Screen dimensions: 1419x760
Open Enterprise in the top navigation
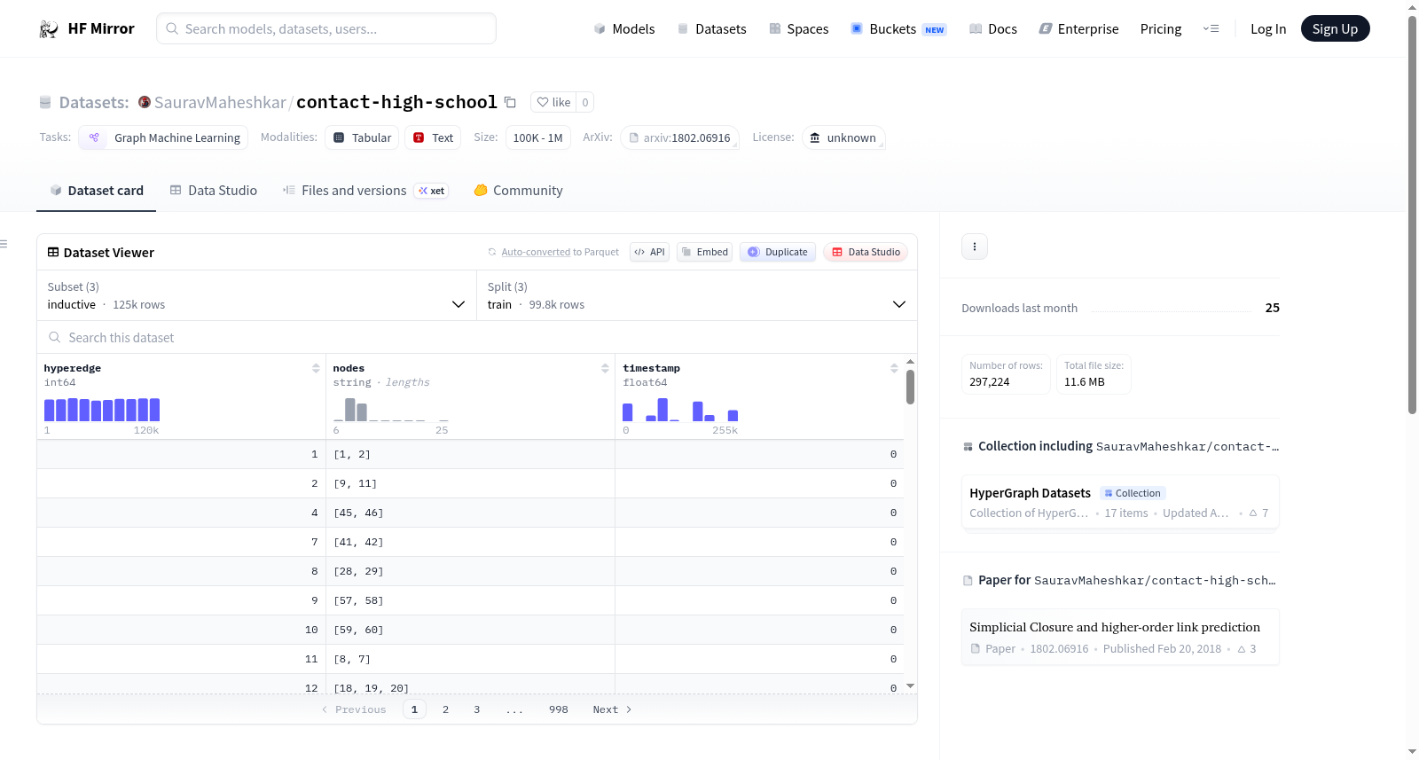click(1078, 29)
